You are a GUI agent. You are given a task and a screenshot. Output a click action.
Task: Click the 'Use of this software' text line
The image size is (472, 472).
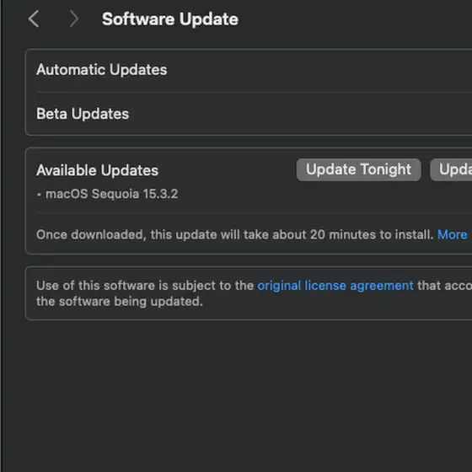point(254,286)
